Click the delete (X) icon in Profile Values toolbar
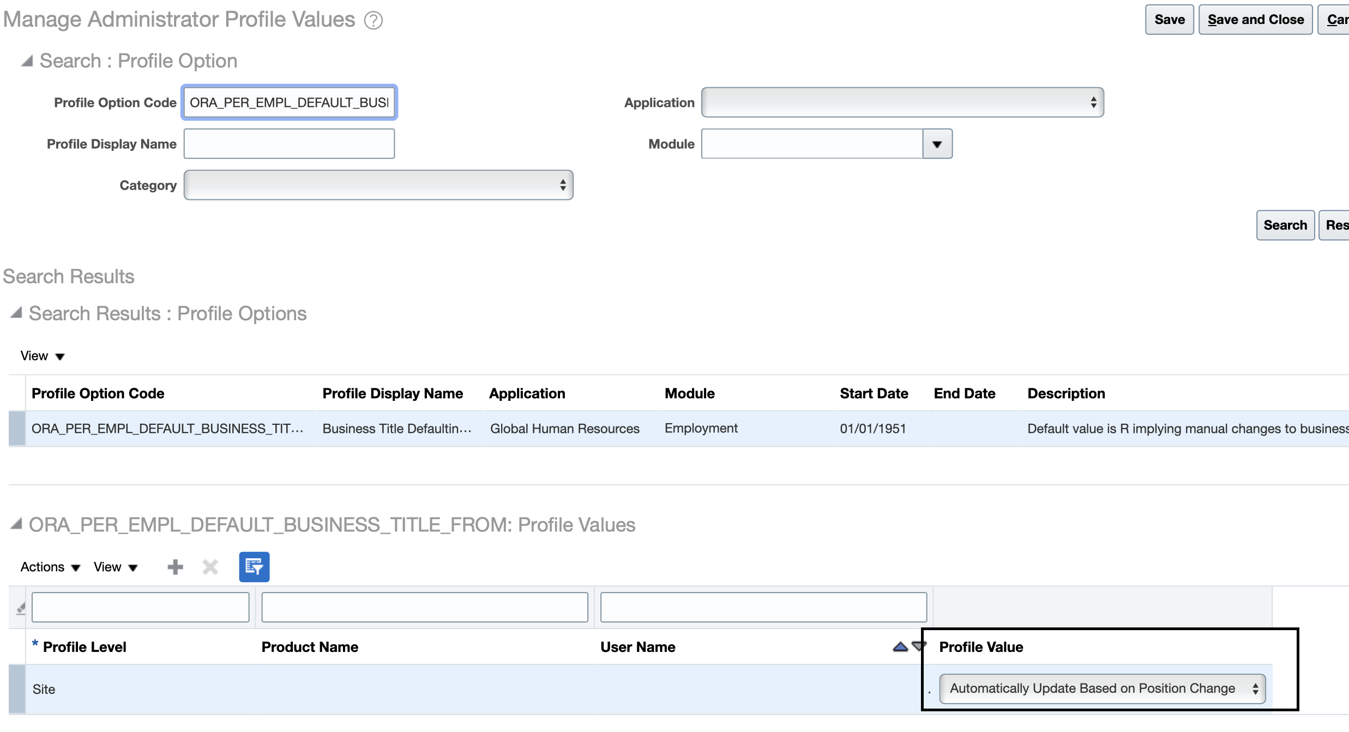The image size is (1349, 732). point(210,566)
